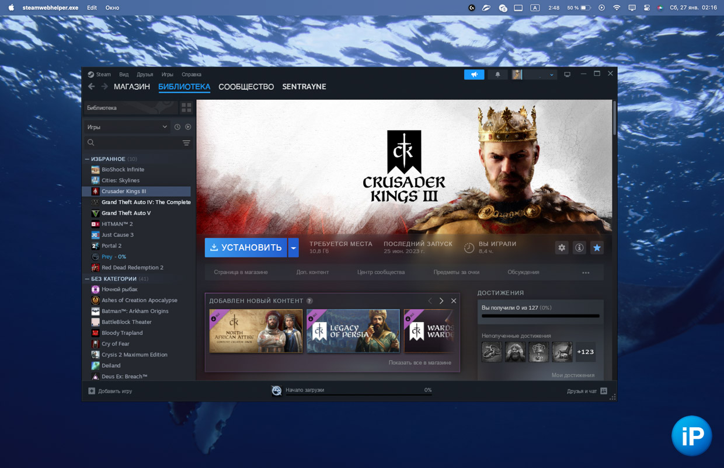Show game information icon
This screenshot has height=468, width=724.
[579, 247]
